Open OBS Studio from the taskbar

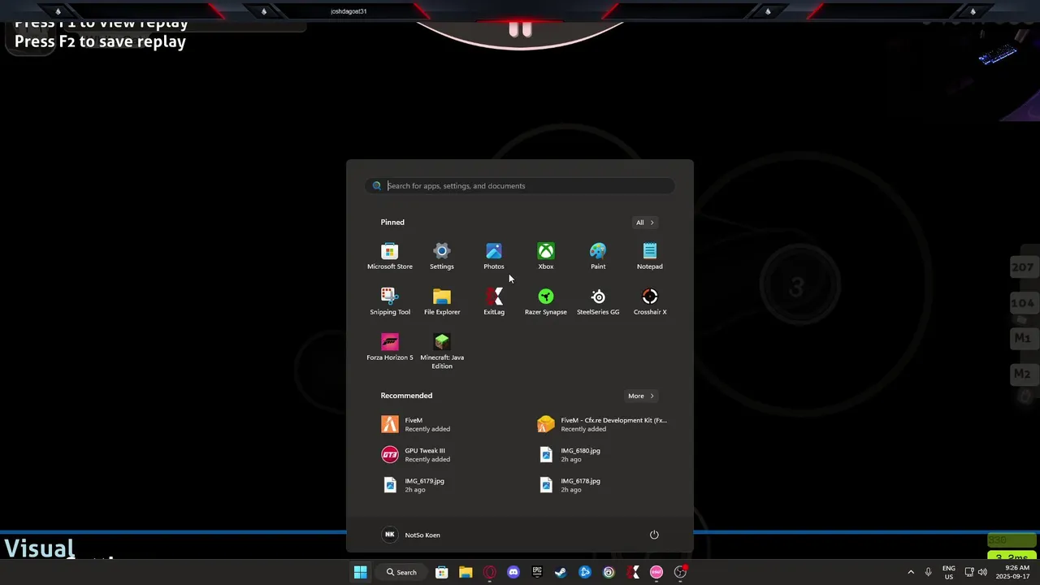(x=680, y=572)
